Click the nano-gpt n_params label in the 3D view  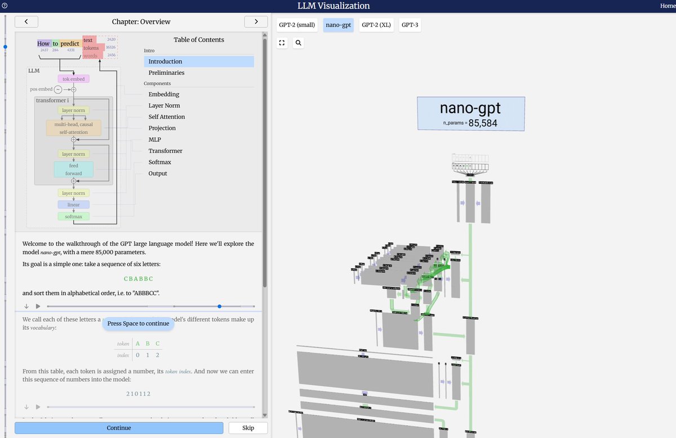click(x=470, y=114)
